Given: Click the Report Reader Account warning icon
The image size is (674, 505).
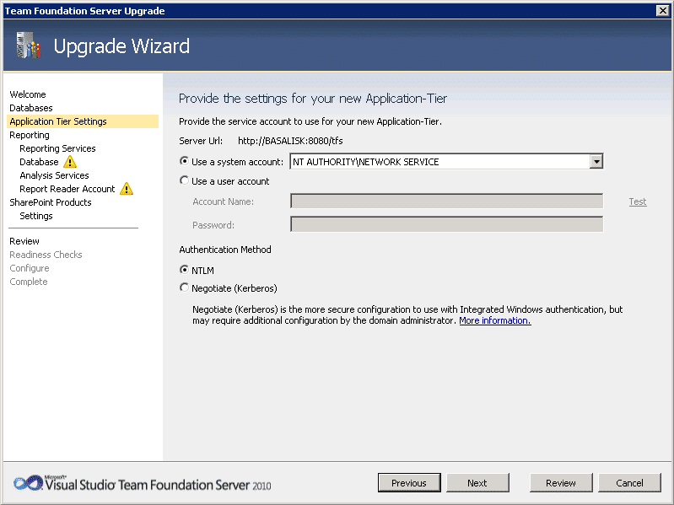Looking at the screenshot, I should click(127, 189).
